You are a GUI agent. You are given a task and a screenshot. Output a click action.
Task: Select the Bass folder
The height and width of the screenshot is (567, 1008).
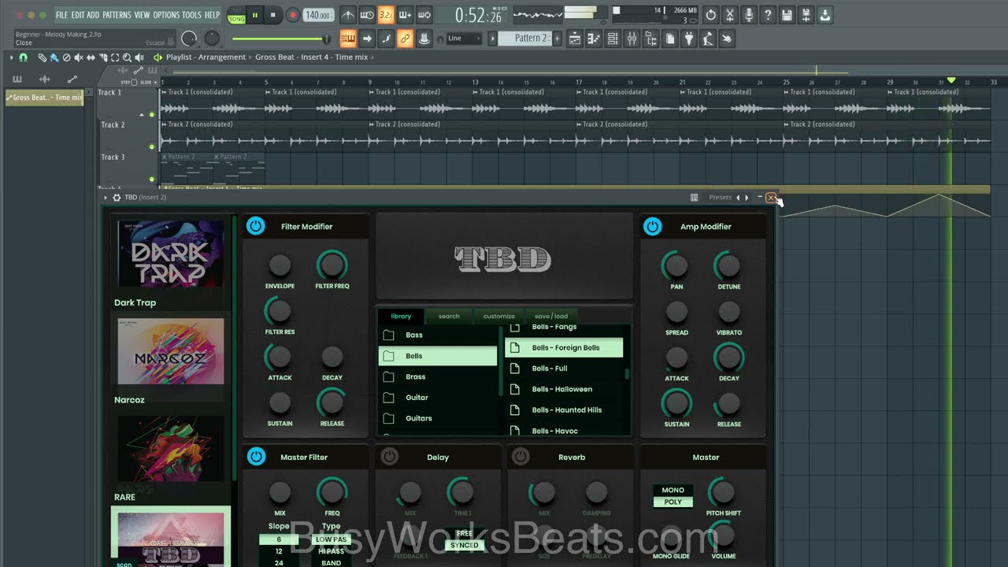pyautogui.click(x=438, y=335)
